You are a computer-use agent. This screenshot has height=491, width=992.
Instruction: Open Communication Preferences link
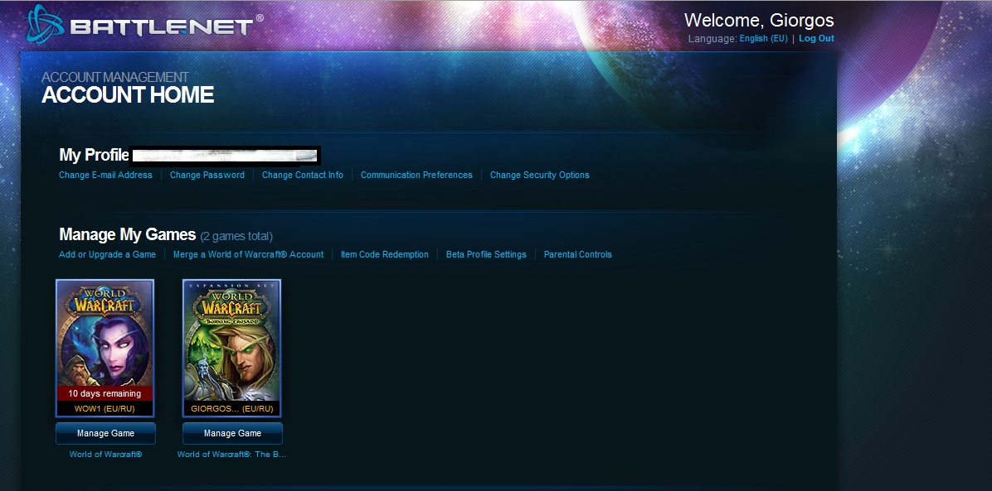tap(416, 175)
